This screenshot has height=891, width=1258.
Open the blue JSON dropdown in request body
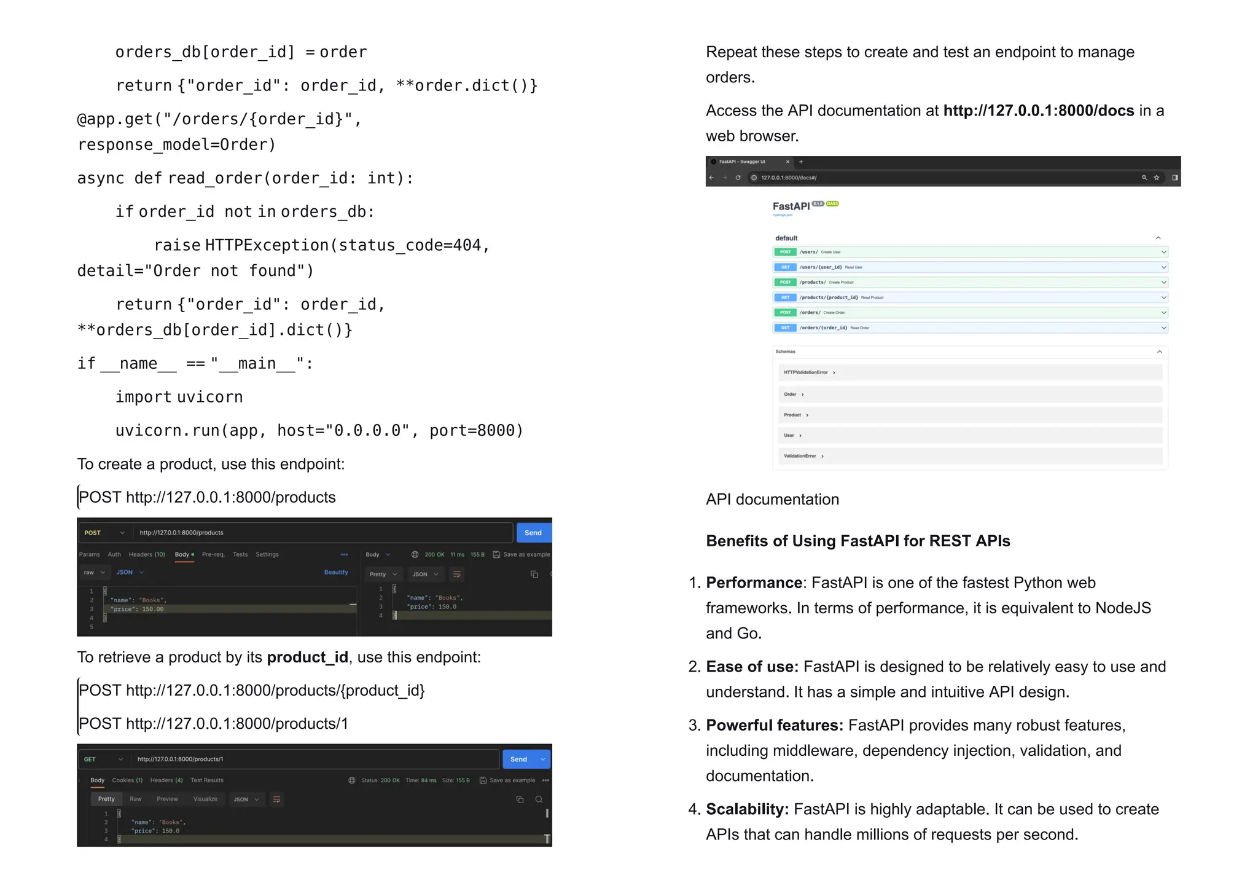pos(130,572)
